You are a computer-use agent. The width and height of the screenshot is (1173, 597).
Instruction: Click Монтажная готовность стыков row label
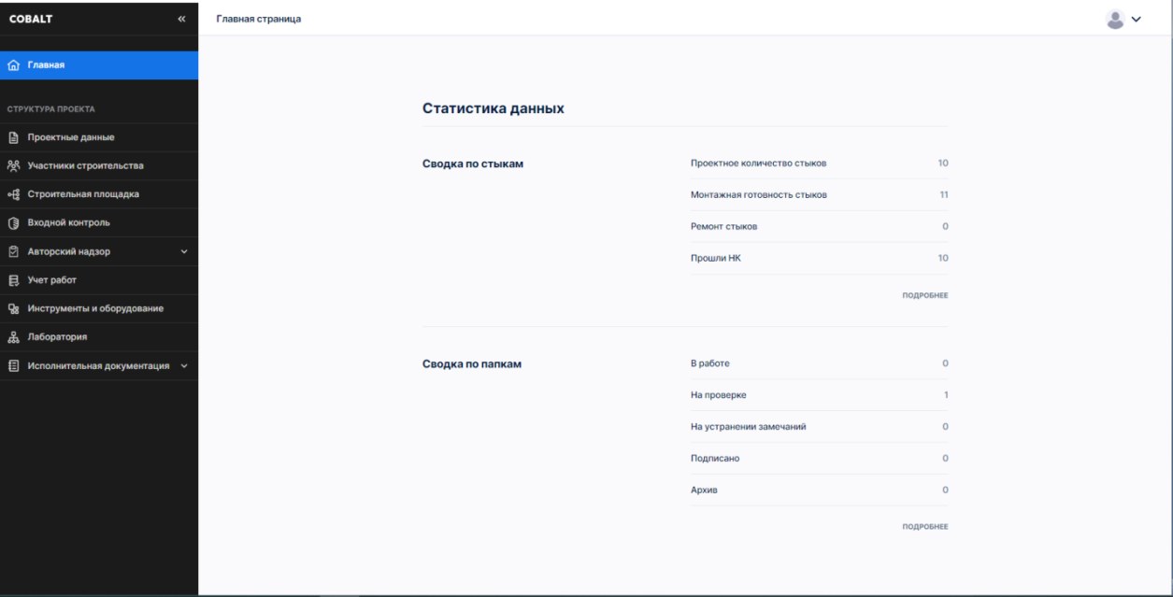coord(758,195)
